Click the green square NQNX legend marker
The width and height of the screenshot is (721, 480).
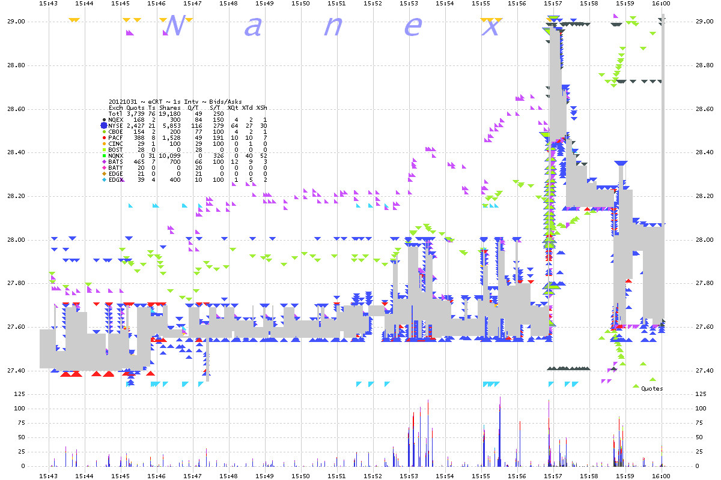105,155
